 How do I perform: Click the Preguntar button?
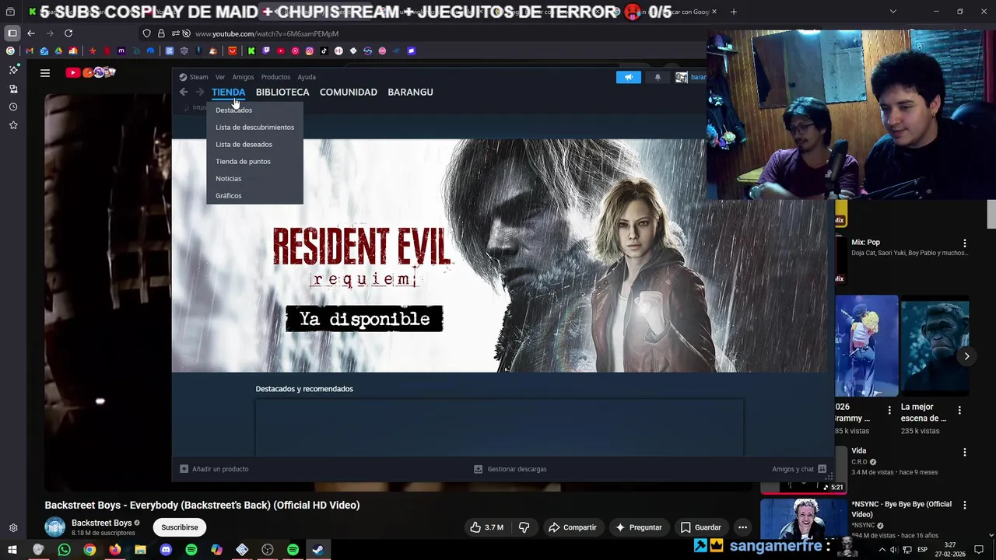[638, 527]
